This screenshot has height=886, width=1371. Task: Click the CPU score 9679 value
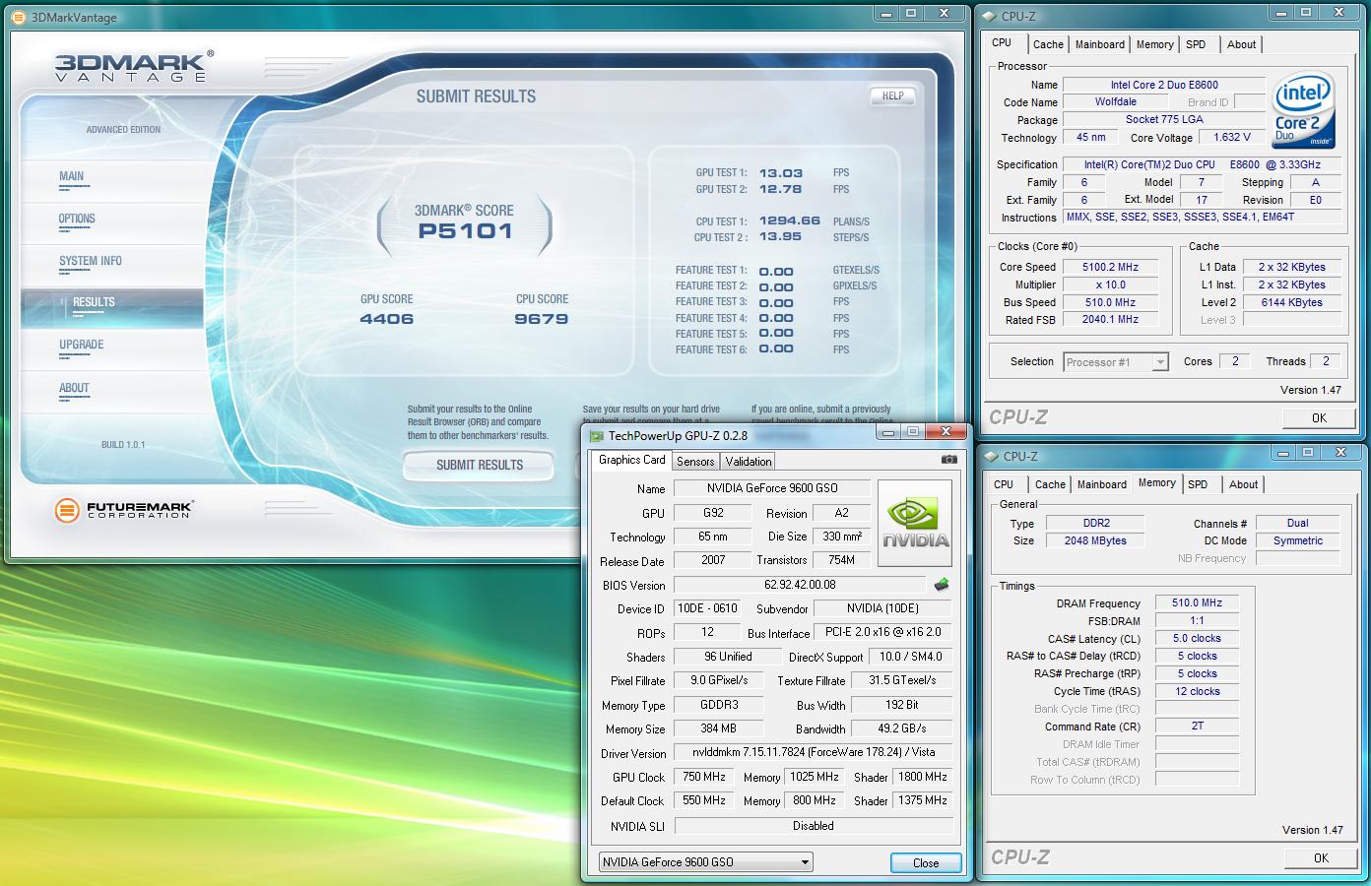(541, 319)
